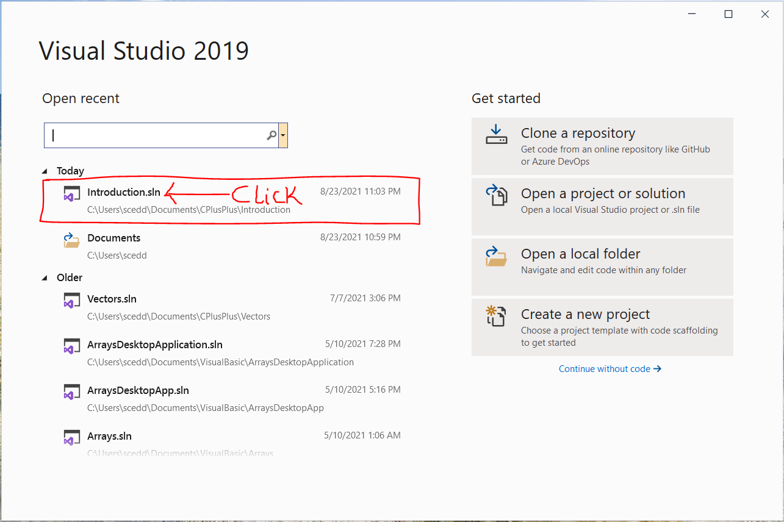The image size is (784, 522).
Task: Click the Arrays.sln solution icon
Action: tap(72, 438)
